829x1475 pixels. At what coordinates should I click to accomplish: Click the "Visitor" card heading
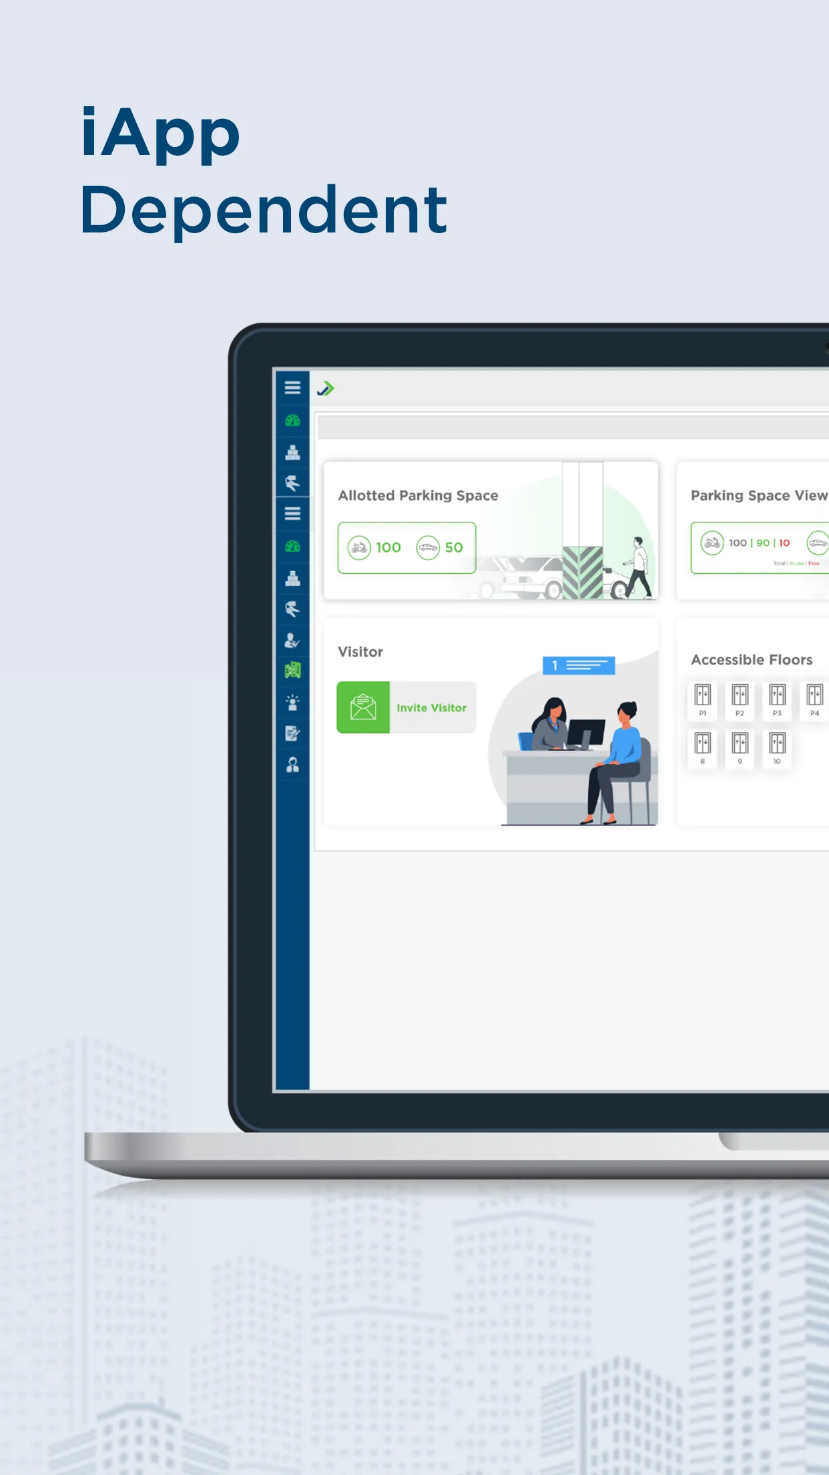[x=360, y=652]
